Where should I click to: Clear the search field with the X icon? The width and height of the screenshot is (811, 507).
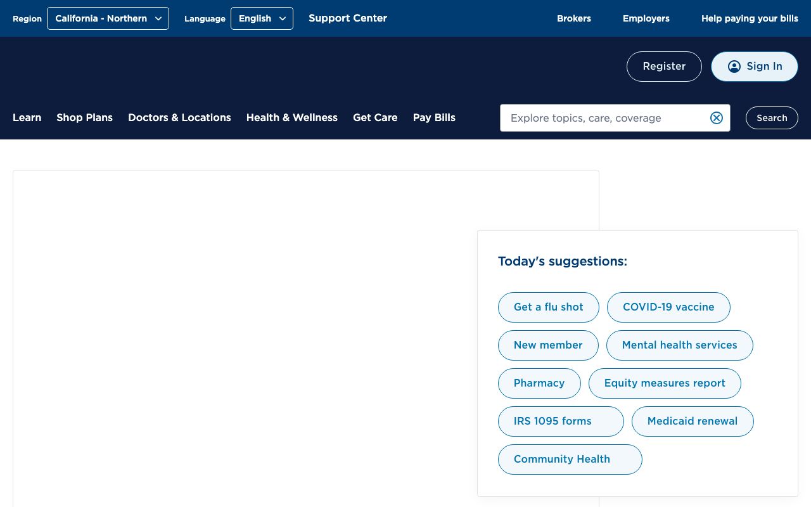click(716, 118)
